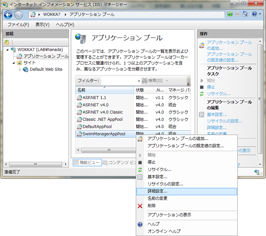Click 基本設定 icon in actions pane
The width and height of the screenshot is (266, 236).
(201, 115)
